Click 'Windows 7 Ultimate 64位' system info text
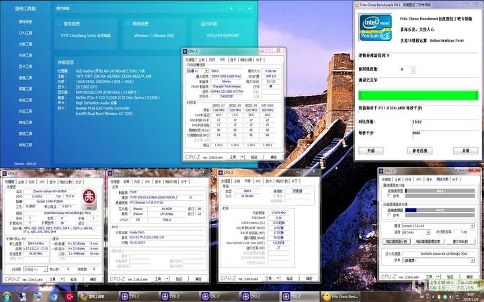 (x=154, y=36)
